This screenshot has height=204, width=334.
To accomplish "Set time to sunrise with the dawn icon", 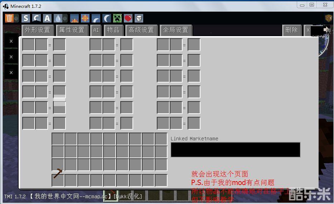I will 74,18.
